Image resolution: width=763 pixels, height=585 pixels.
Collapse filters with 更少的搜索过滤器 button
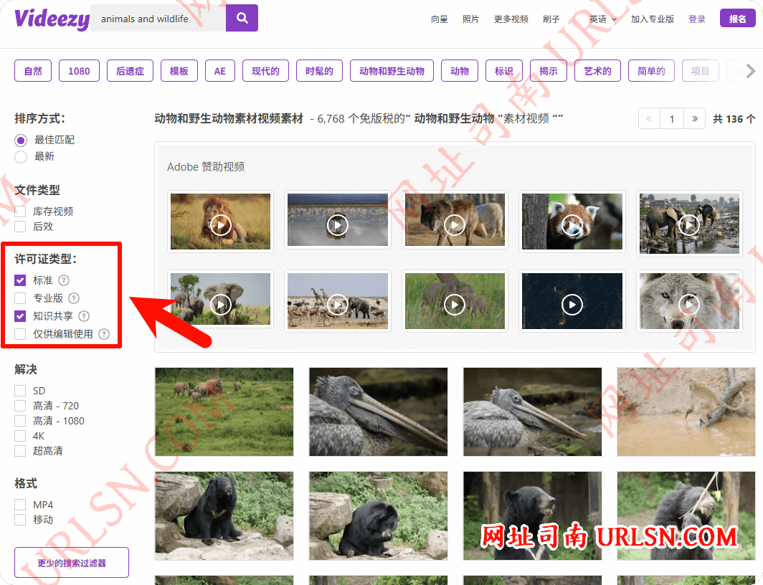(x=72, y=563)
